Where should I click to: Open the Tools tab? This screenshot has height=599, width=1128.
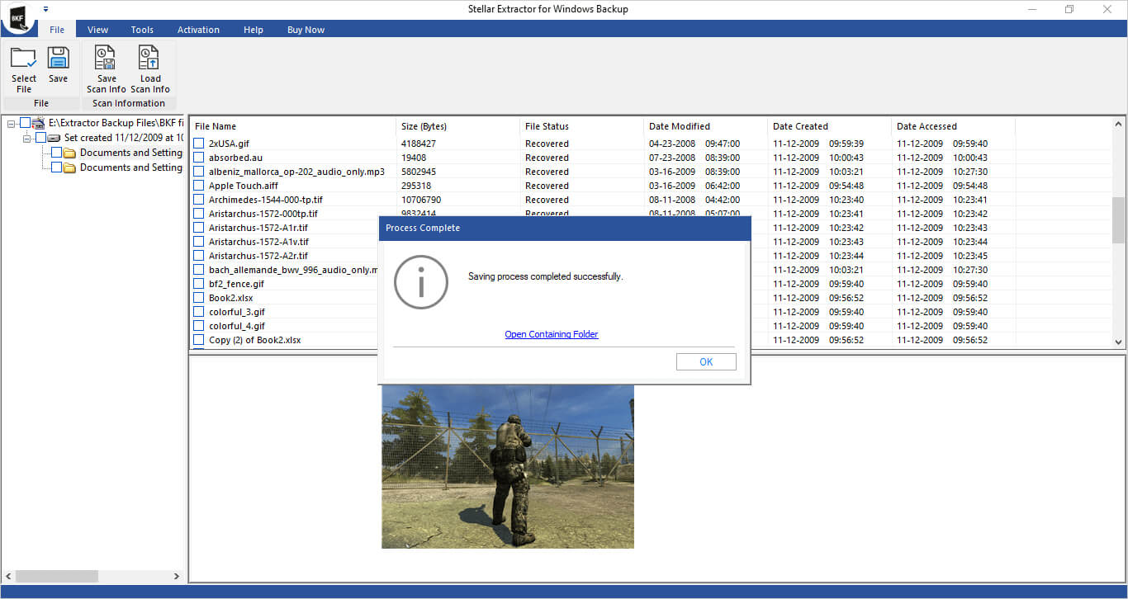[x=142, y=30]
